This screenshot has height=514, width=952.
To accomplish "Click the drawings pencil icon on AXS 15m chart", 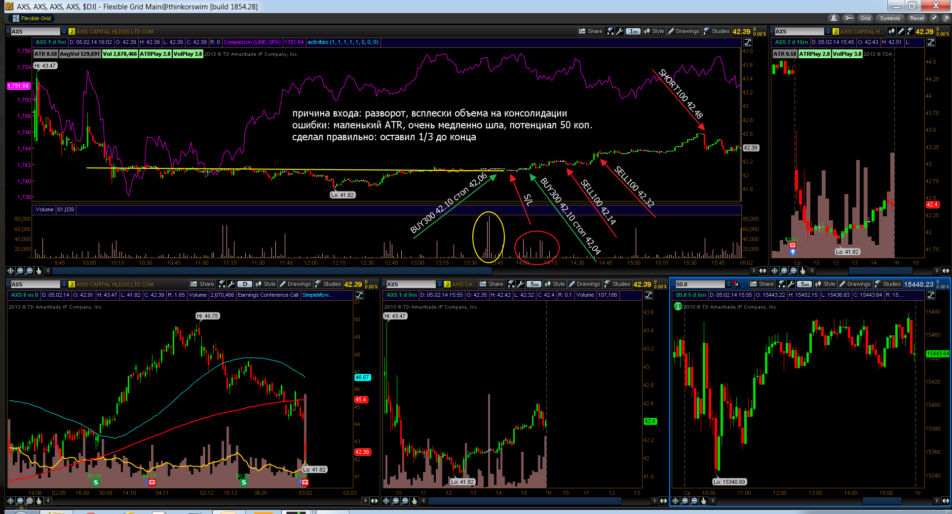I will [901, 31].
